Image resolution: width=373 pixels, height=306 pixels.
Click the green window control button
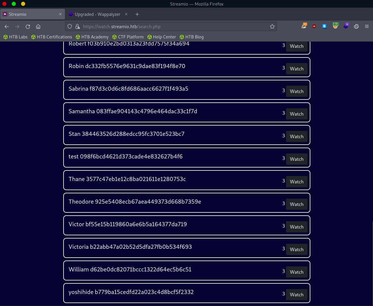(14, 4)
